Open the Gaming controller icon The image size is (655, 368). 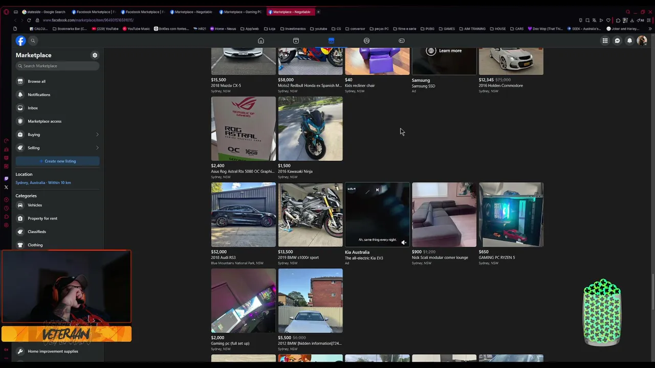pyautogui.click(x=402, y=41)
